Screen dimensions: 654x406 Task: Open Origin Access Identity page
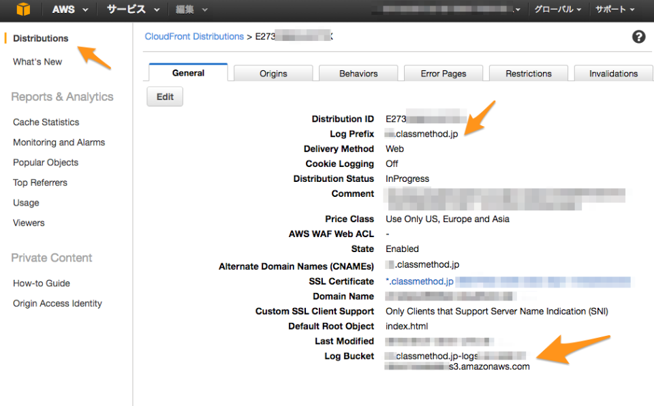[x=57, y=303]
